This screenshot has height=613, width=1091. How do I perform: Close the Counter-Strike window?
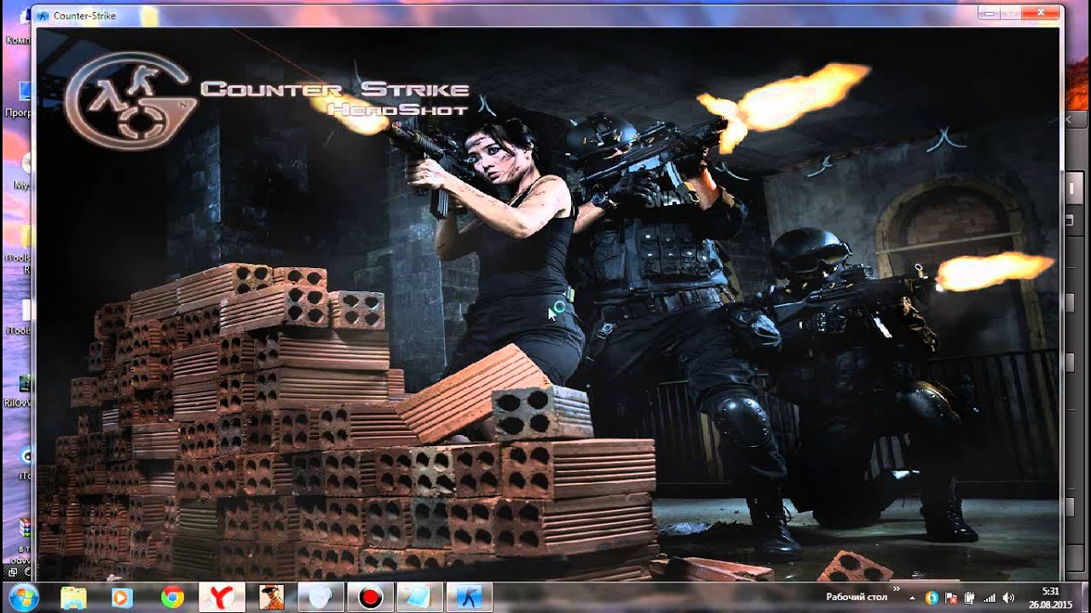click(1042, 12)
